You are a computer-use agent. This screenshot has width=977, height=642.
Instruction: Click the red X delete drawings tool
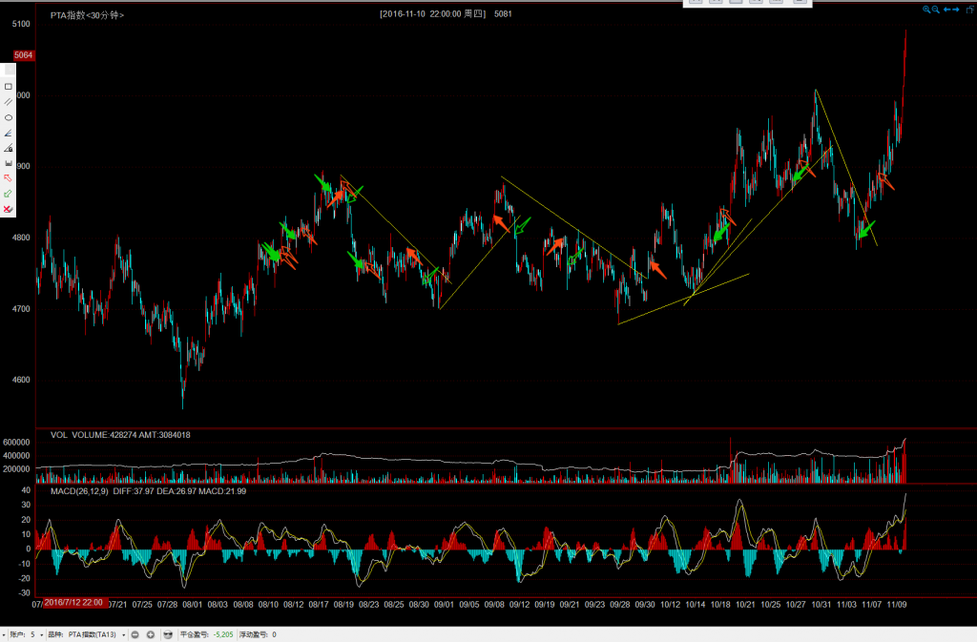coord(9,209)
